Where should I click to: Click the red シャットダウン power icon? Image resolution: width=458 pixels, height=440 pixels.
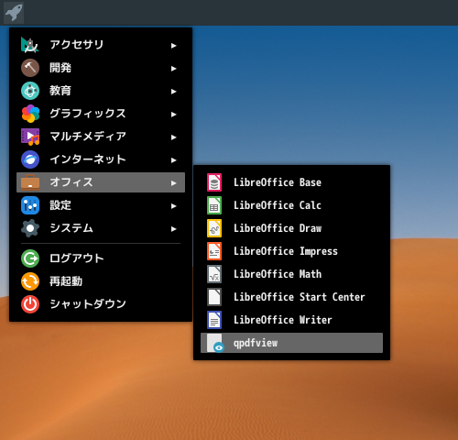[x=30, y=304]
